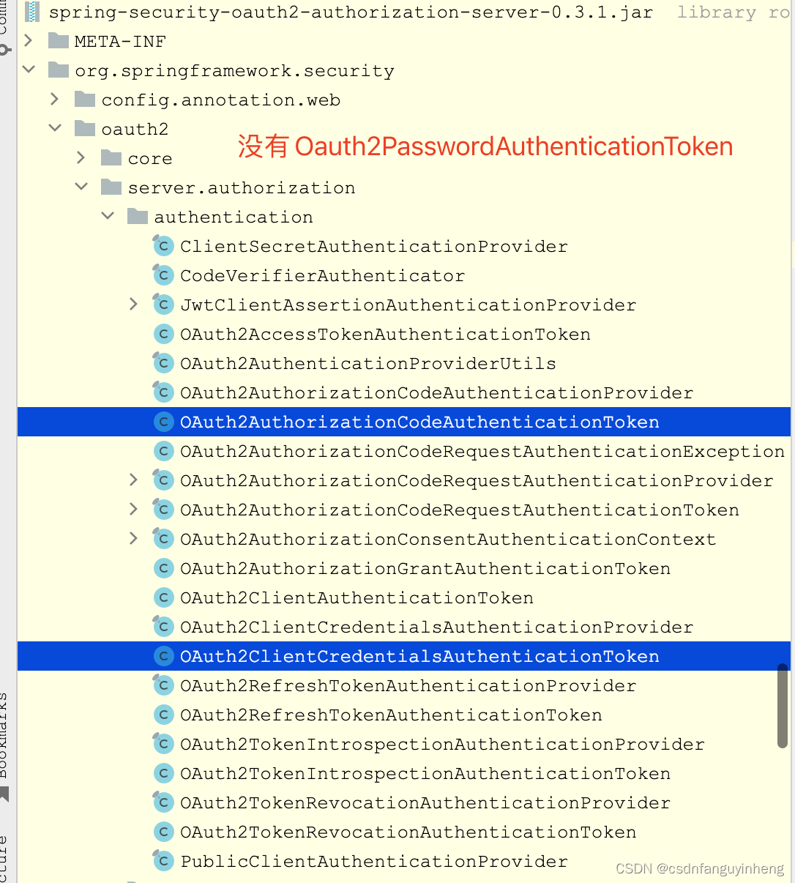Click the jar archive icon of spring-security-oauth2-authorization-server

[x=31, y=12]
